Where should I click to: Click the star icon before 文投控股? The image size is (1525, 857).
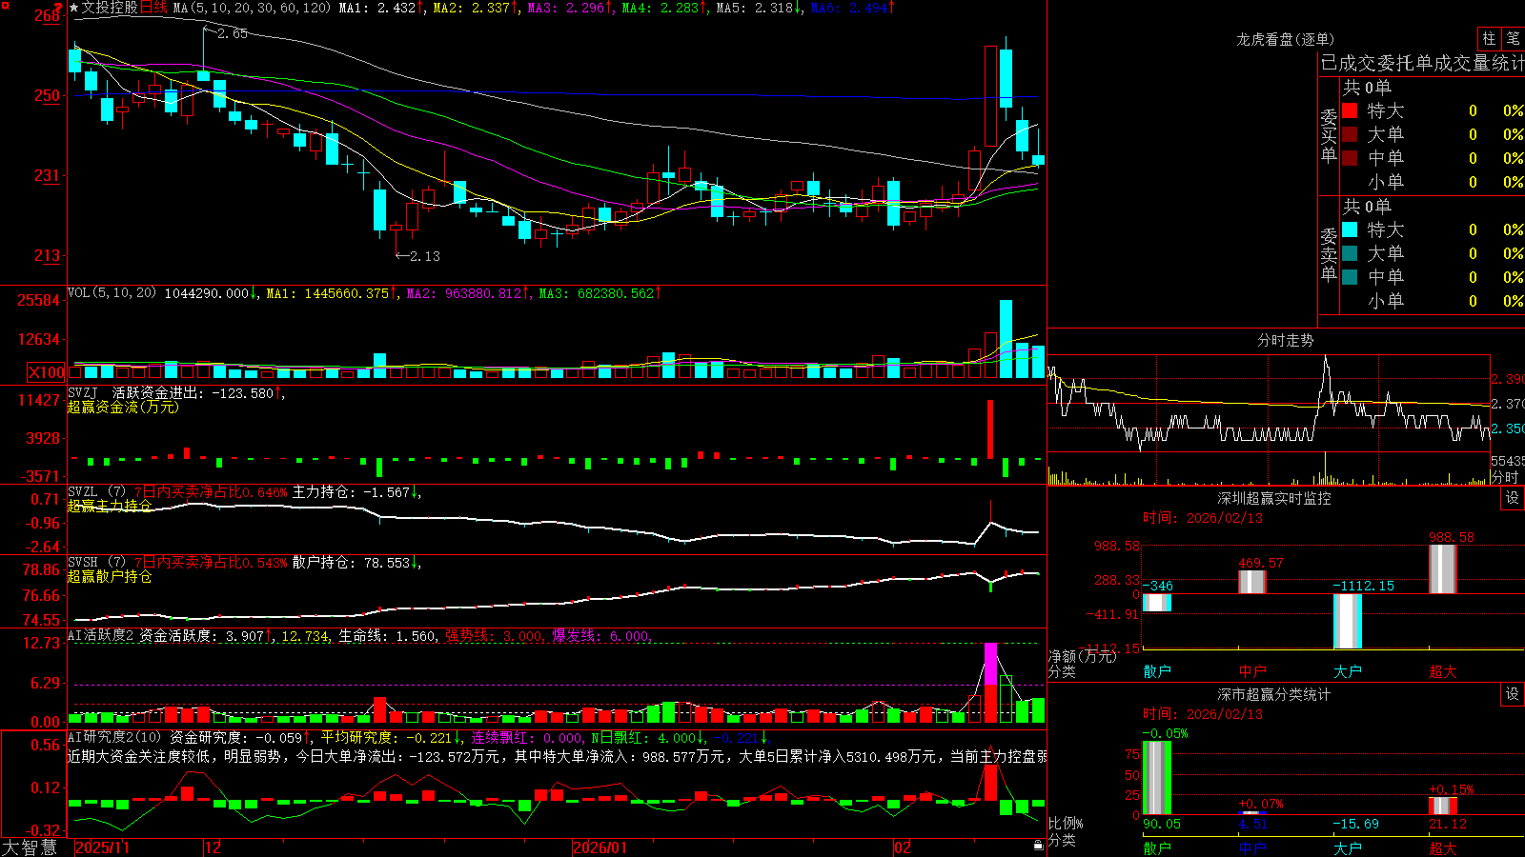[74, 8]
